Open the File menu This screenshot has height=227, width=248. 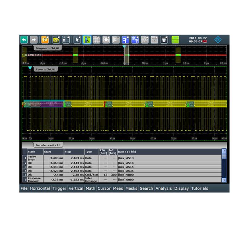pos(24,188)
